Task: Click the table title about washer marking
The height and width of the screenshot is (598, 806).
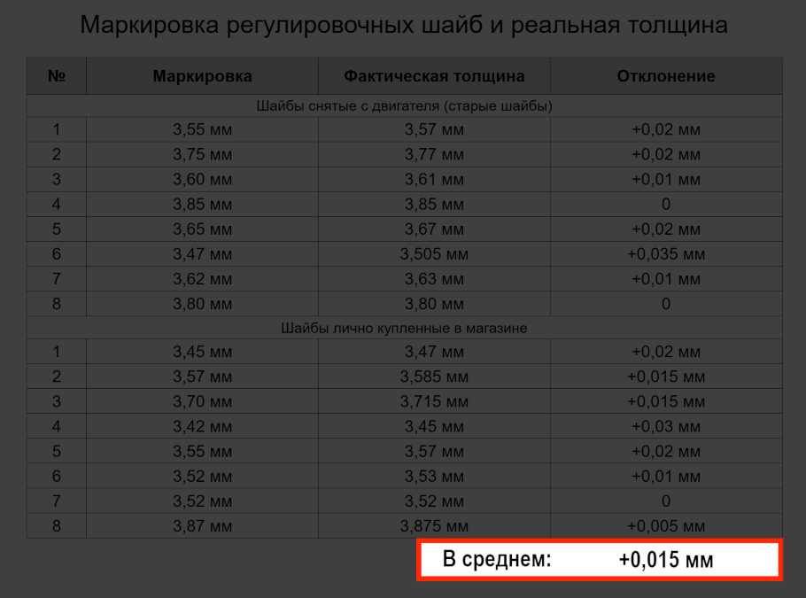Action: click(x=403, y=25)
